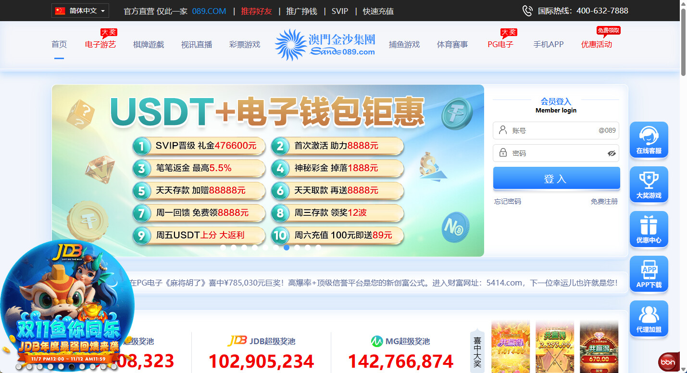
Task: Open the 代理加盟 agent icon
Action: click(649, 318)
